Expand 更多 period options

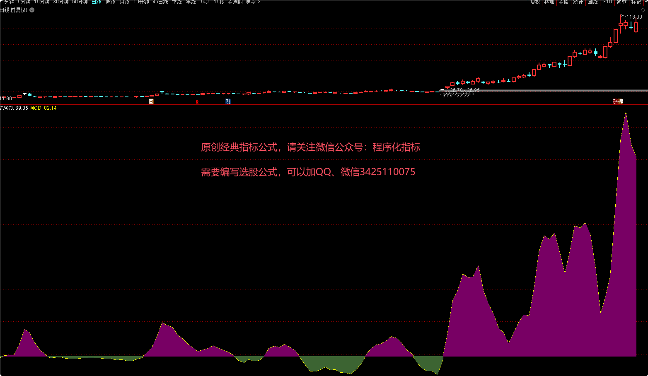pyautogui.click(x=253, y=2)
